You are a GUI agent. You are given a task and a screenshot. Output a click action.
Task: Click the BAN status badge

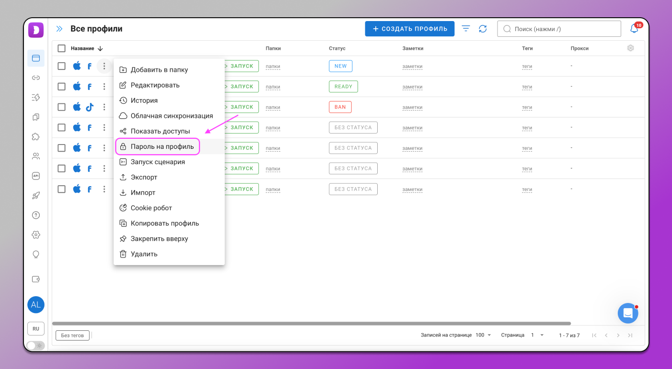340,107
